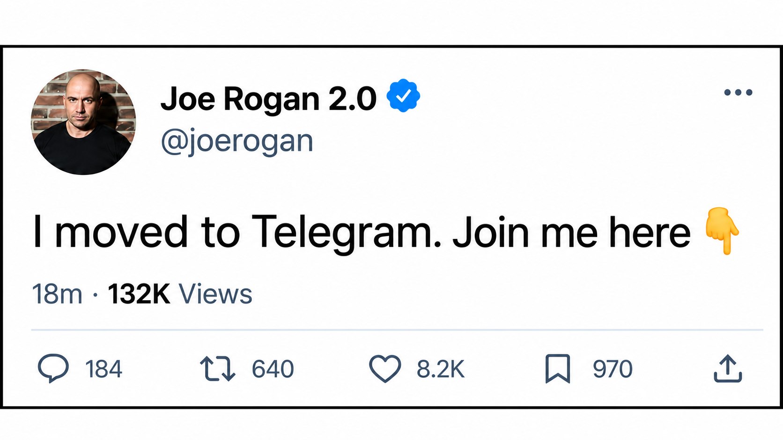Click the reply speech bubble icon

(x=53, y=369)
